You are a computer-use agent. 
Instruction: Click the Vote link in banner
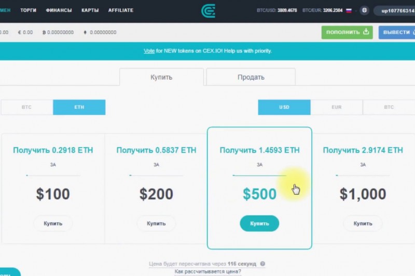(x=149, y=51)
